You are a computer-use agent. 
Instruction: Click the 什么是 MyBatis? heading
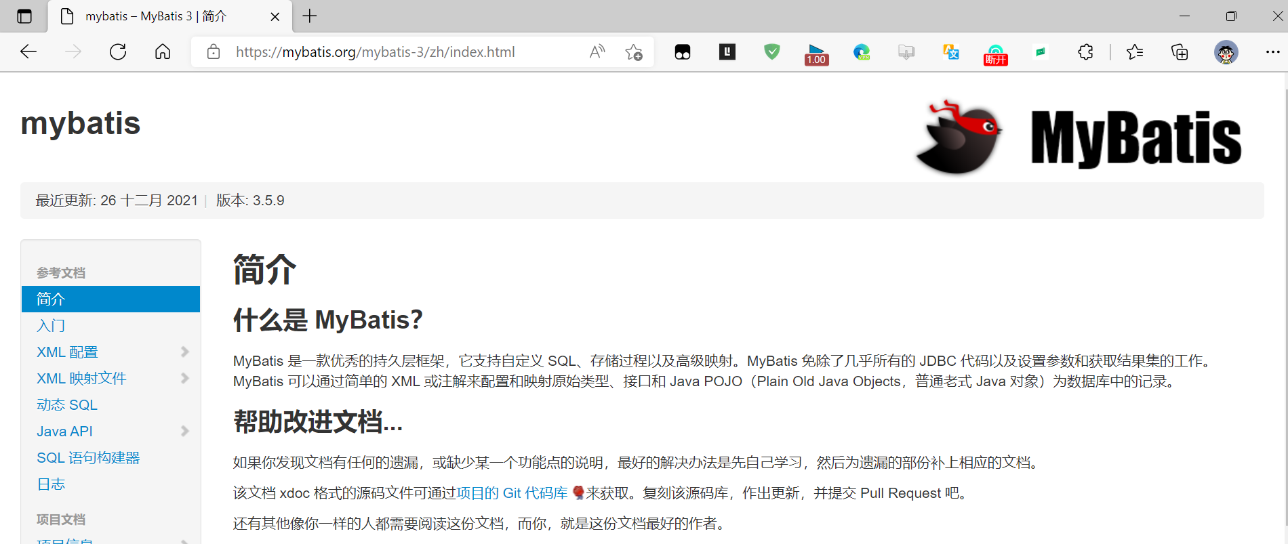(328, 319)
